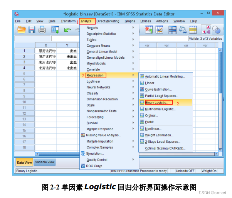Save the dataset with the floppy disk icon
Image resolution: width=232 pixels, height=198 pixels.
(x=32, y=30)
